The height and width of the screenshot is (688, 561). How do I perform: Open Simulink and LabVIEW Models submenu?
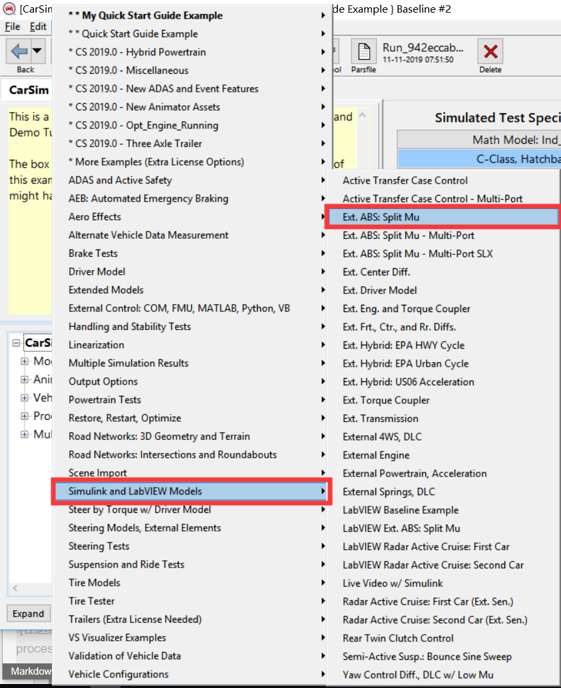192,491
